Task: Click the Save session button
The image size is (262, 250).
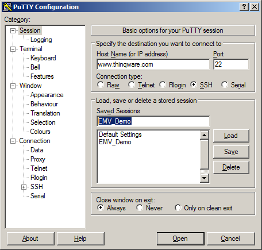Action: (x=231, y=152)
